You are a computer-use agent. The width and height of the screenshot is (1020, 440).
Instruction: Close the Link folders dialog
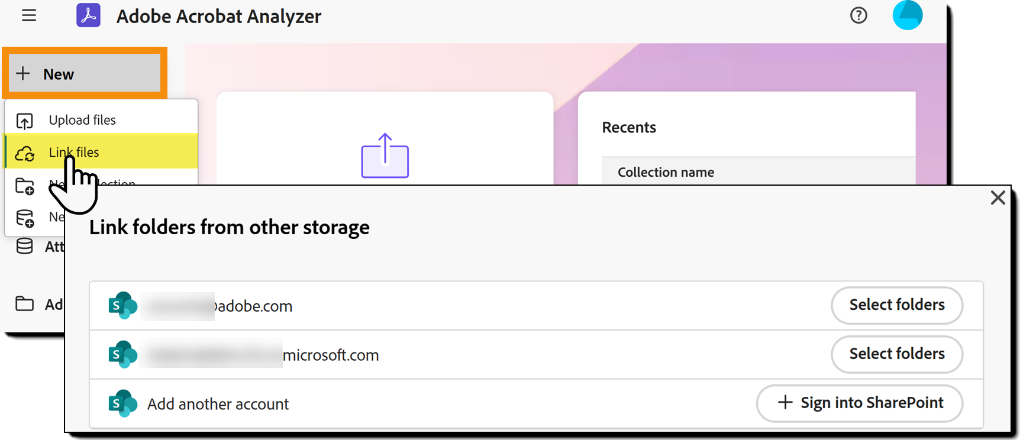998,198
